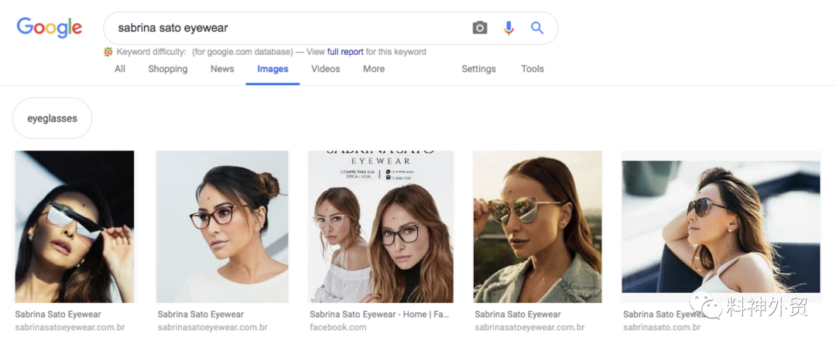Open search by image camera icon

(480, 28)
